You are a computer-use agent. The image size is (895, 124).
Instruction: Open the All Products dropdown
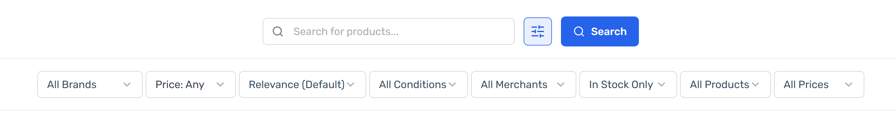[725, 85]
